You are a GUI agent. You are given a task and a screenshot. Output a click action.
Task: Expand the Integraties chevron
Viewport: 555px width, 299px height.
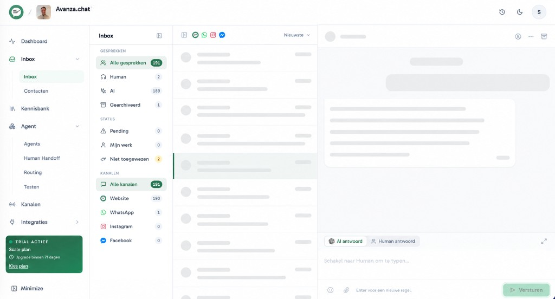[x=77, y=222]
